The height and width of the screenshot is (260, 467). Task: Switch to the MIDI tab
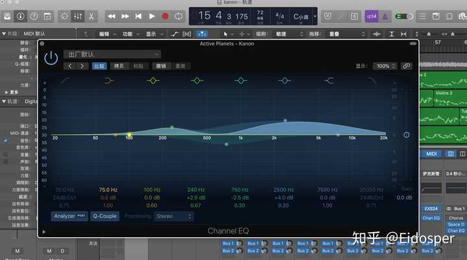tap(431, 154)
